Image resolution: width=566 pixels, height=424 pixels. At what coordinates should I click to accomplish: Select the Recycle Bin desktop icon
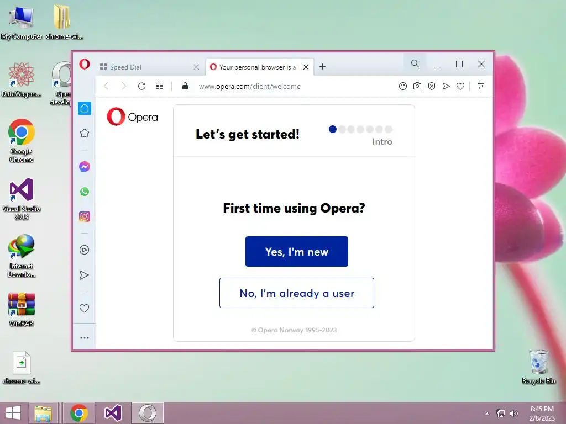click(x=538, y=367)
